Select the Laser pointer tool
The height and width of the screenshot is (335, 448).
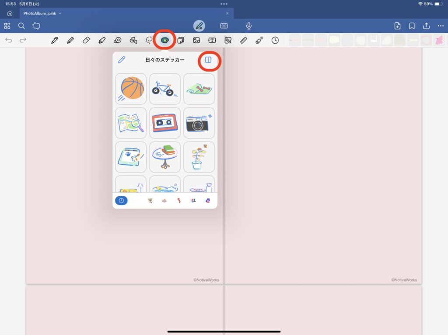tap(259, 40)
